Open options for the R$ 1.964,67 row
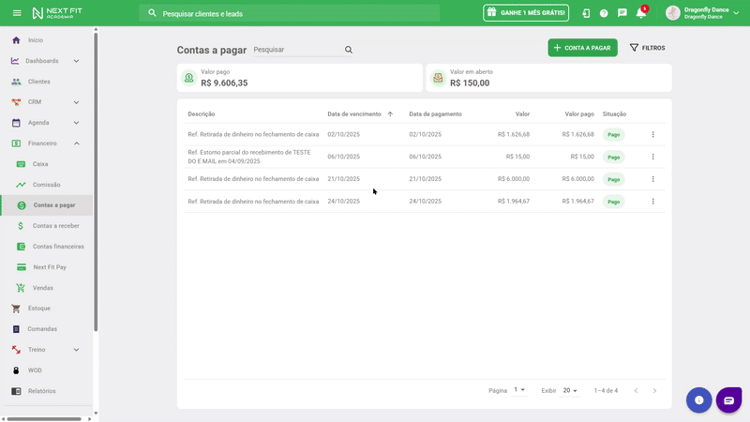The width and height of the screenshot is (750, 422). pos(652,202)
